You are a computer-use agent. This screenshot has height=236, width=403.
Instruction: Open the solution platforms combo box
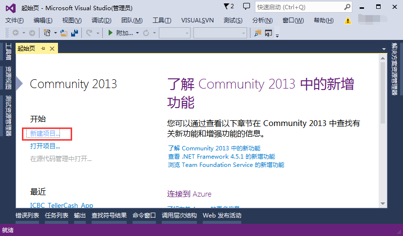pyautogui.click(x=220, y=33)
